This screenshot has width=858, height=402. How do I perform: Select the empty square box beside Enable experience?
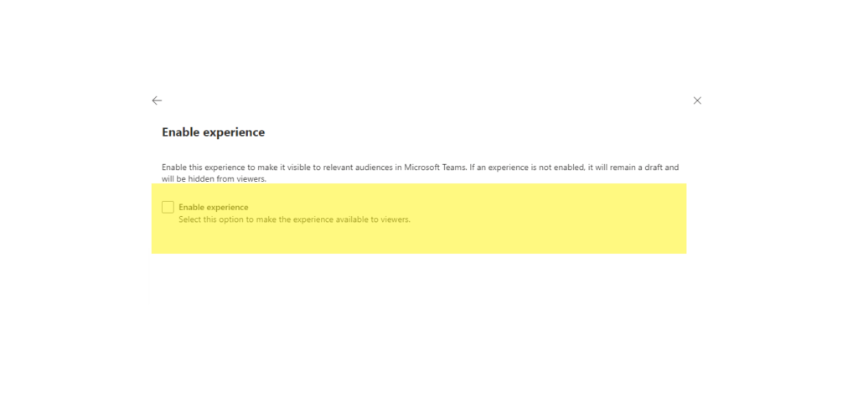168,207
